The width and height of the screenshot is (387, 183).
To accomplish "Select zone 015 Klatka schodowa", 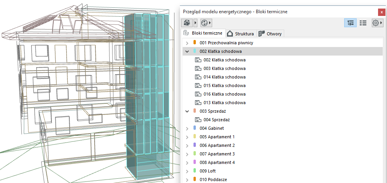I will (283, 86).
